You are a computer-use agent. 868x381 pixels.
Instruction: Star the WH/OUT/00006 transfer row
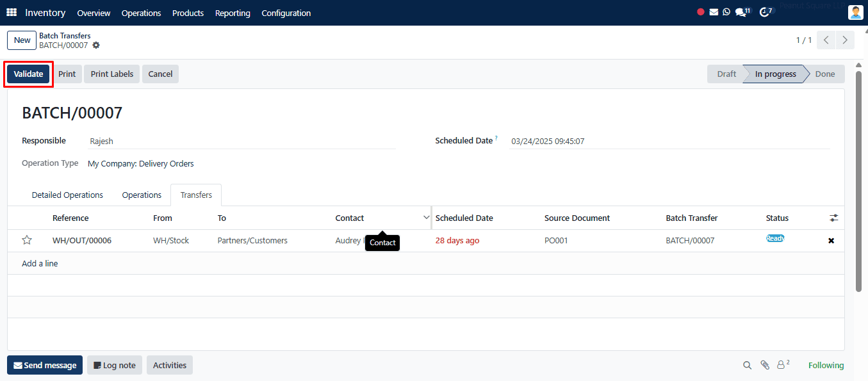coord(27,240)
